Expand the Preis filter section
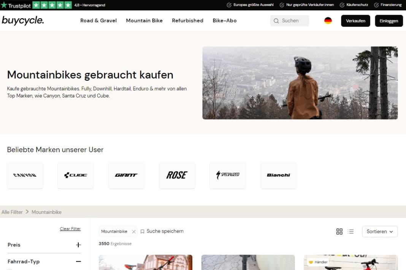 point(79,245)
